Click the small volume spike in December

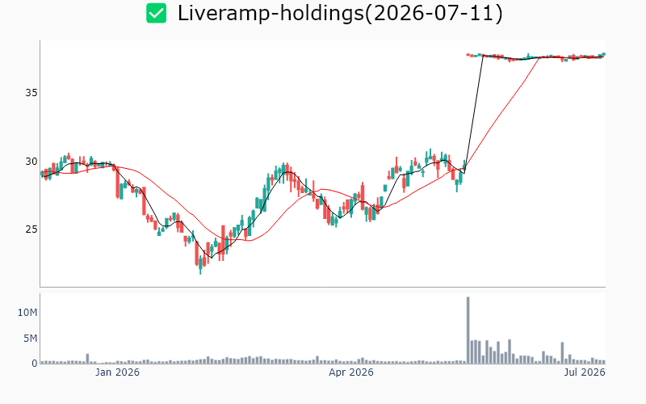coord(87,358)
